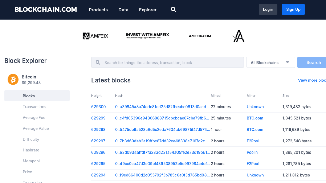Click the Block Explorer heading
The width and height of the screenshot is (326, 183).
tap(25, 61)
